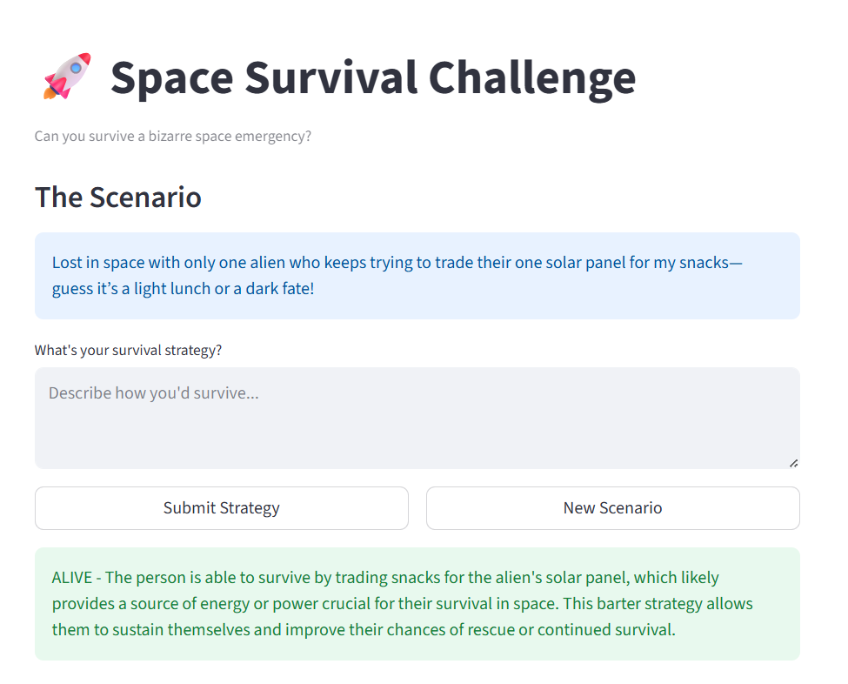Click the word 'ALIVE' in the result box
The width and height of the screenshot is (848, 684).
click(72, 577)
